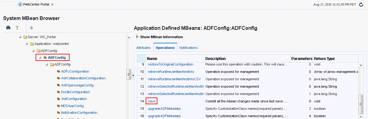Click the filter funnel icon
This screenshot has width=368, height=119.
point(17,28)
